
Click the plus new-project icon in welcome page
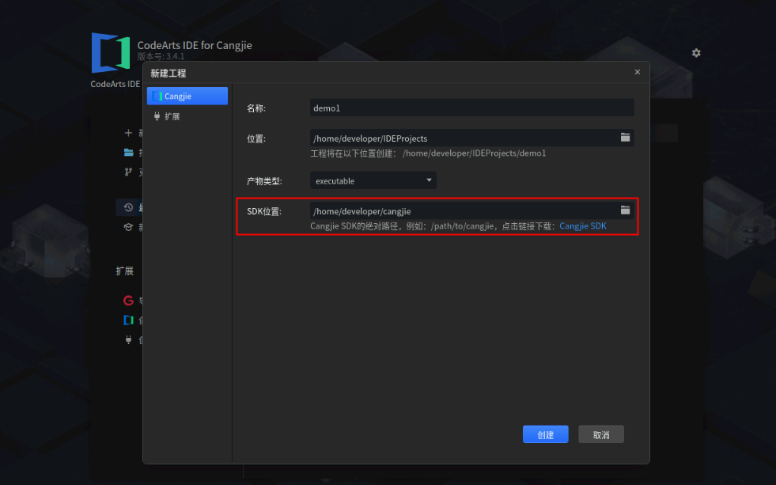click(x=128, y=133)
